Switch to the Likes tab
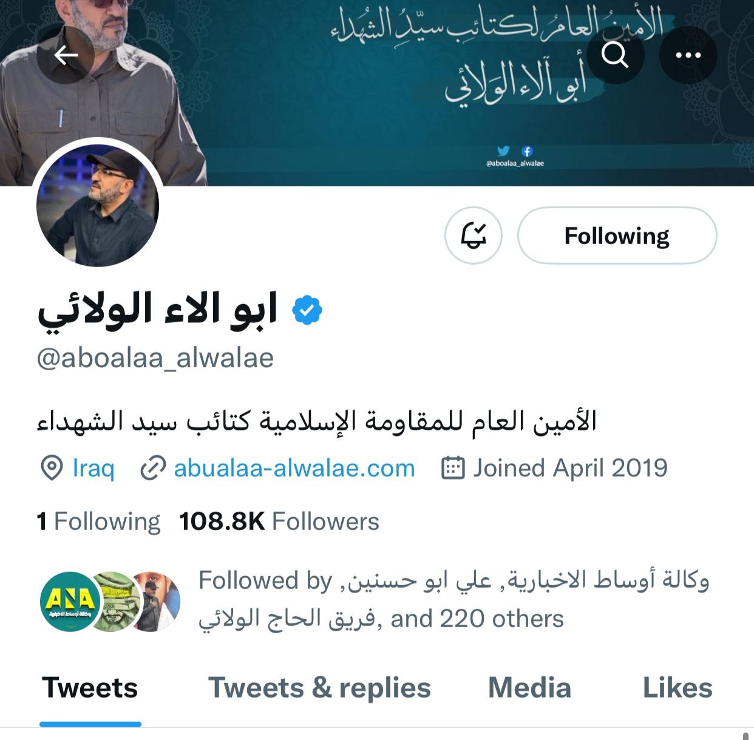The height and width of the screenshot is (740, 754). click(x=678, y=688)
